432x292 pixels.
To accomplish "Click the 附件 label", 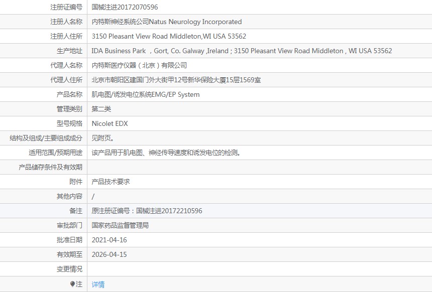I will click(76, 182).
